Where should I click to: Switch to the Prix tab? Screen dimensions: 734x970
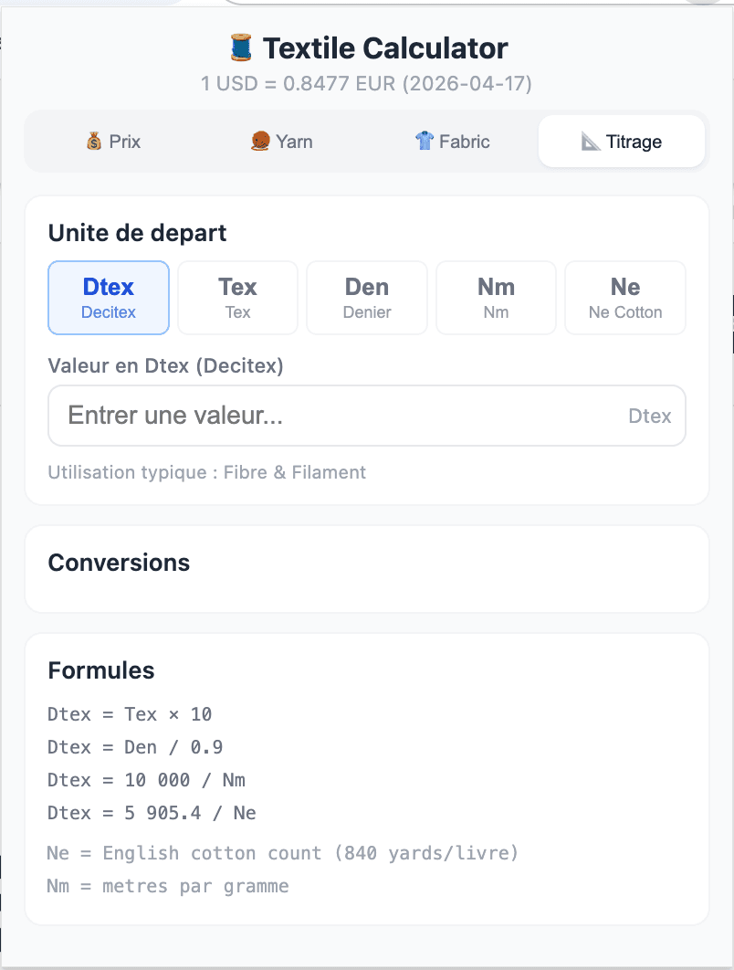point(113,141)
